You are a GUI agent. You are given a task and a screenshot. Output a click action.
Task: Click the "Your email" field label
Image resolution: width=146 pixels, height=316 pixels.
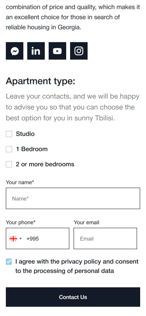point(86,223)
